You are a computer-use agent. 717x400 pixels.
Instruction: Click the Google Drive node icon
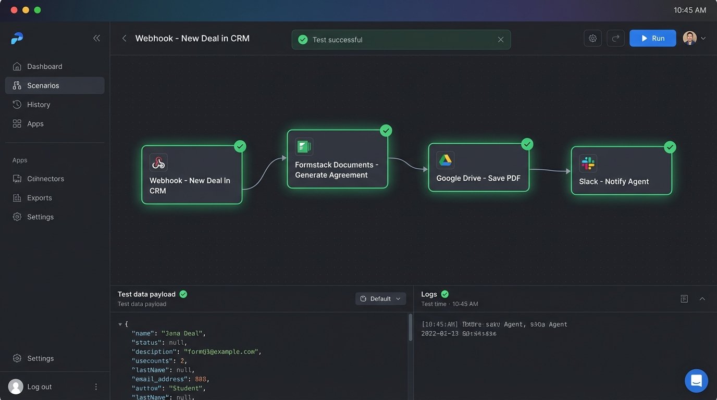point(445,160)
